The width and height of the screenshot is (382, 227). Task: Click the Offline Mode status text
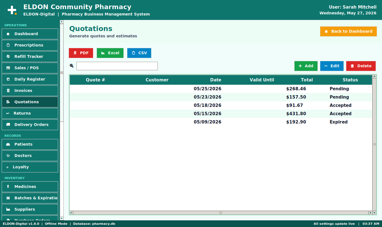coord(56,224)
